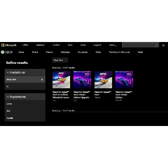
Task: Click the Xbox logo
Action: (x=7, y=52)
